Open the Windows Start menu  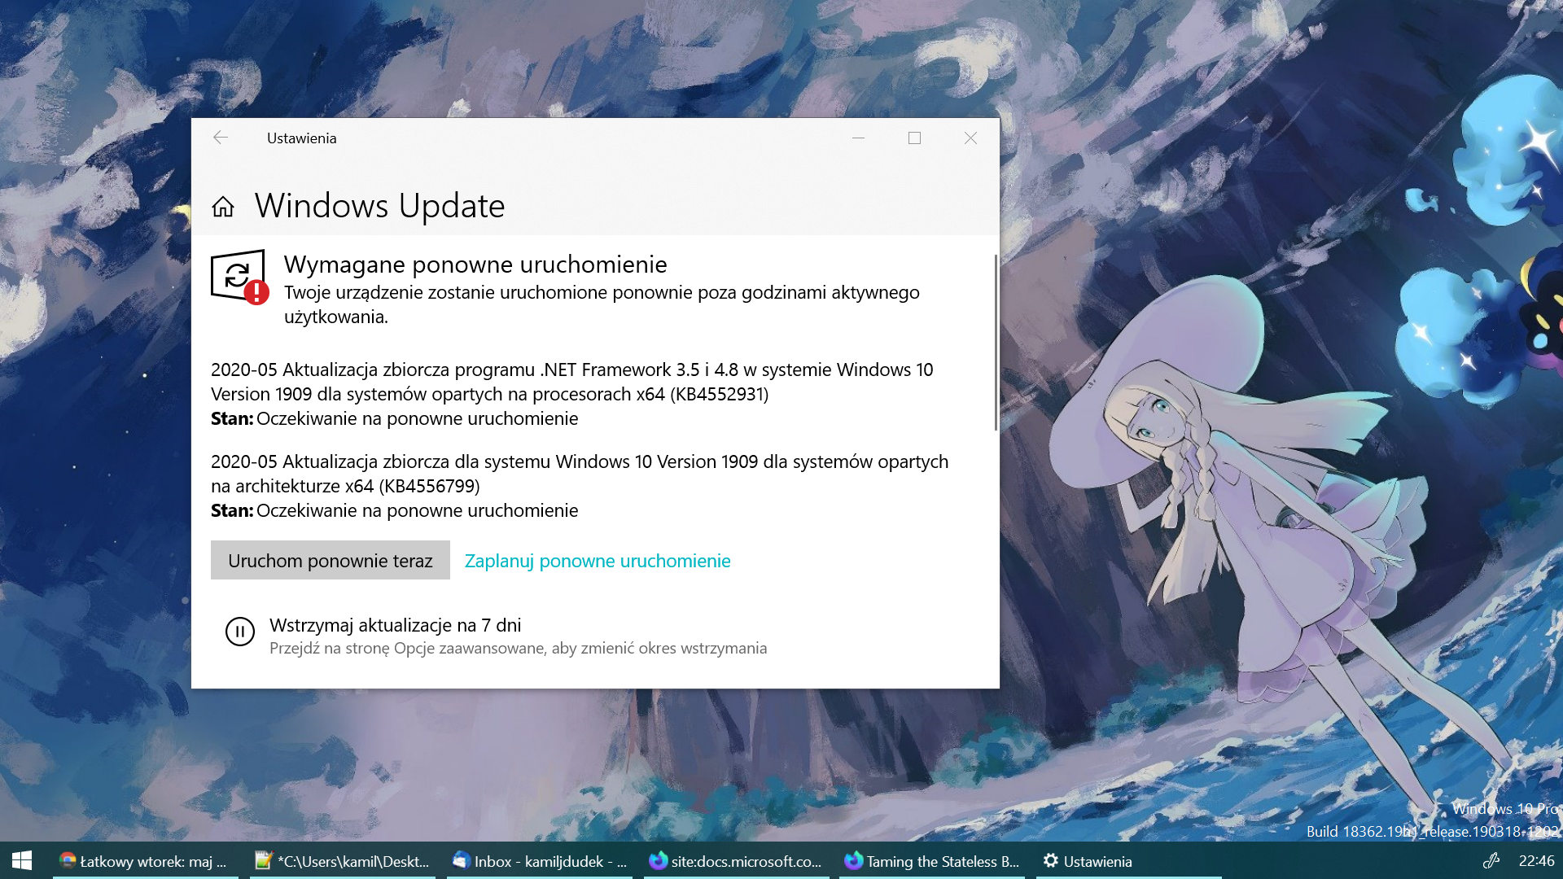[22, 860]
